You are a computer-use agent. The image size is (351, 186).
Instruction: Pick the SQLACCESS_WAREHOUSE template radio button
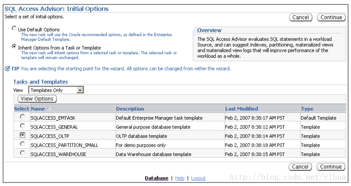pos(22,153)
